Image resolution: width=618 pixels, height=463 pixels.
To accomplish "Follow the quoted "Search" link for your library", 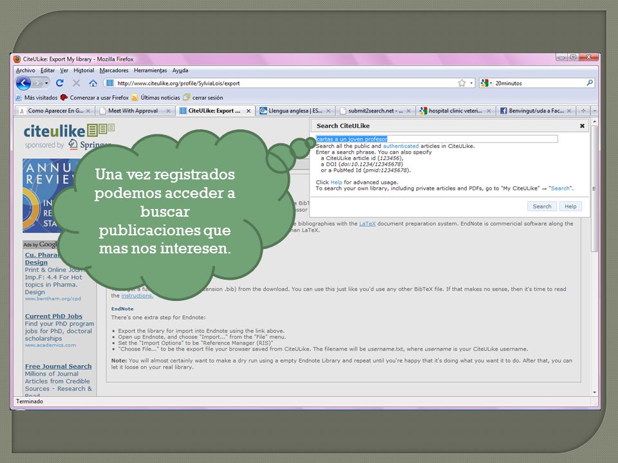I will (561, 188).
